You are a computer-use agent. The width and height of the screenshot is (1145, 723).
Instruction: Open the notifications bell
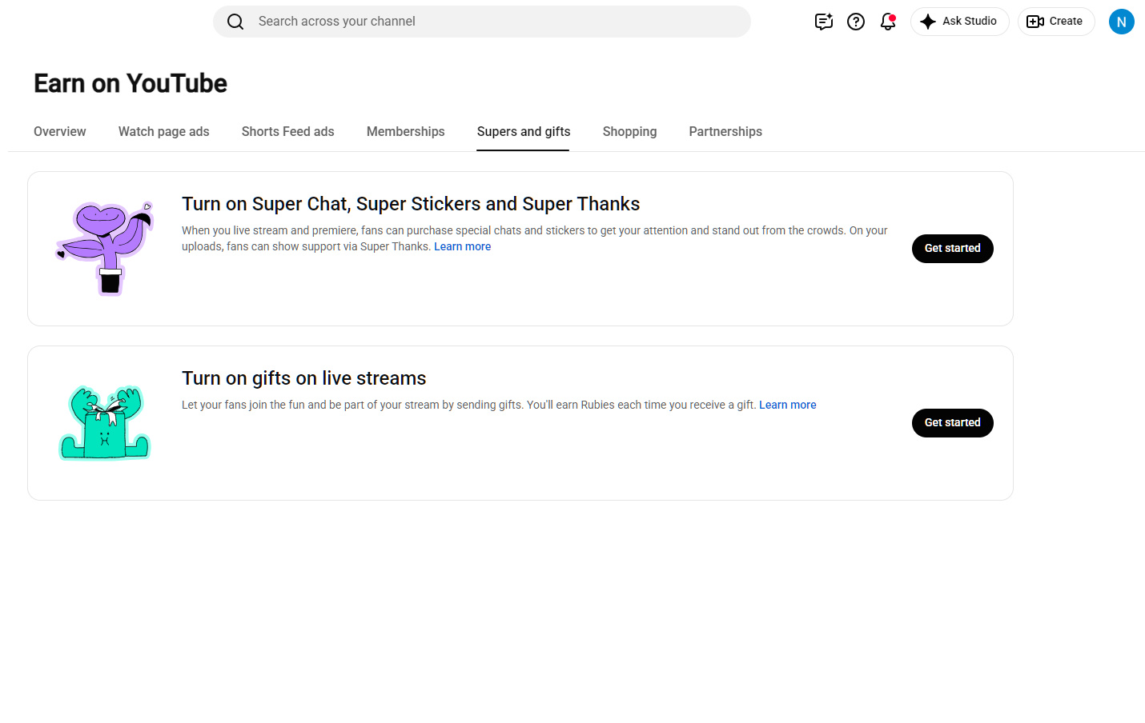click(x=888, y=22)
